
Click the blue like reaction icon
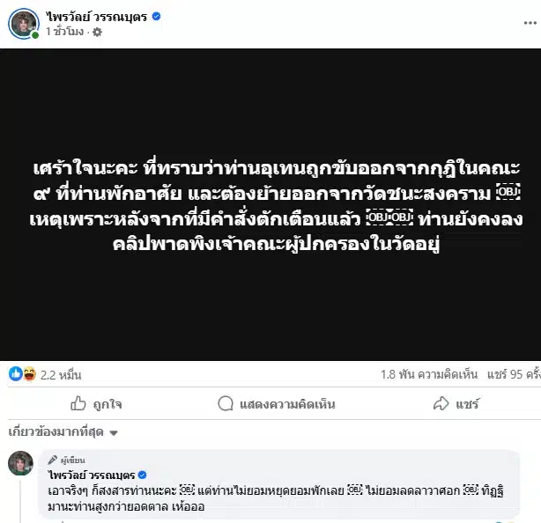[x=16, y=373]
